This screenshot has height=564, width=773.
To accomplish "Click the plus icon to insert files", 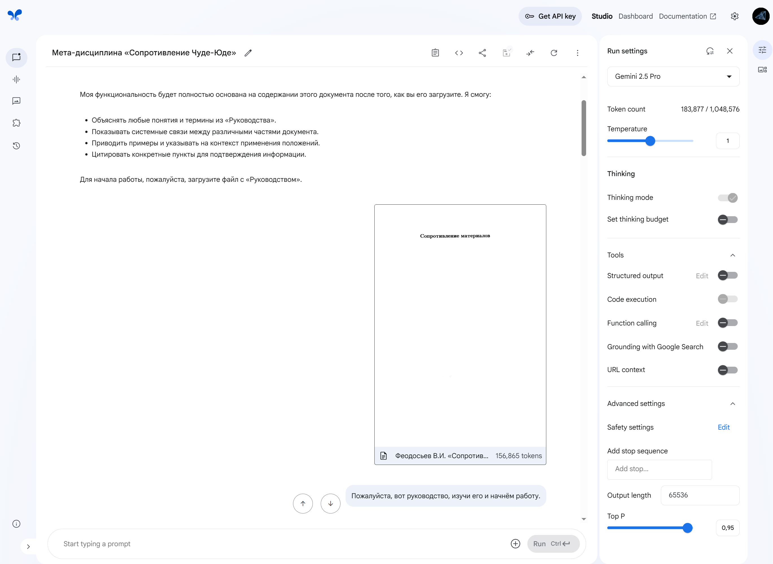I will coord(515,543).
